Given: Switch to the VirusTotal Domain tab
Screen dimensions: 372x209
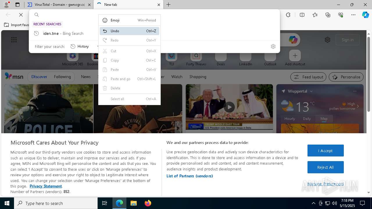Looking at the screenshot, I should click(59, 5).
